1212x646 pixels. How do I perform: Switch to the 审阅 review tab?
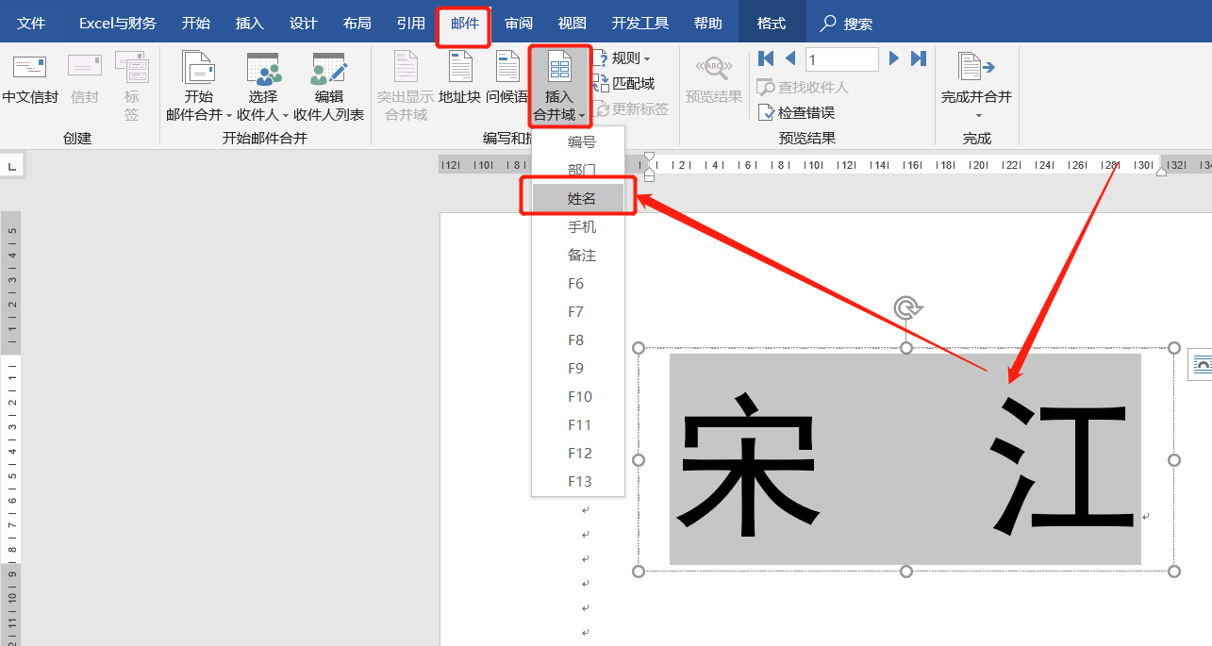[519, 24]
